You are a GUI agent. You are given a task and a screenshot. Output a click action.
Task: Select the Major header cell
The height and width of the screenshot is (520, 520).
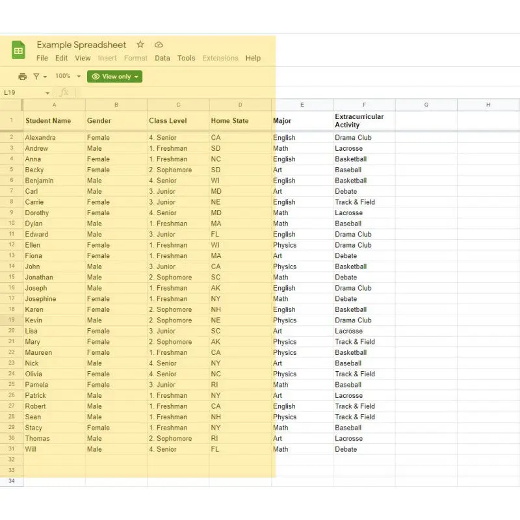point(302,121)
